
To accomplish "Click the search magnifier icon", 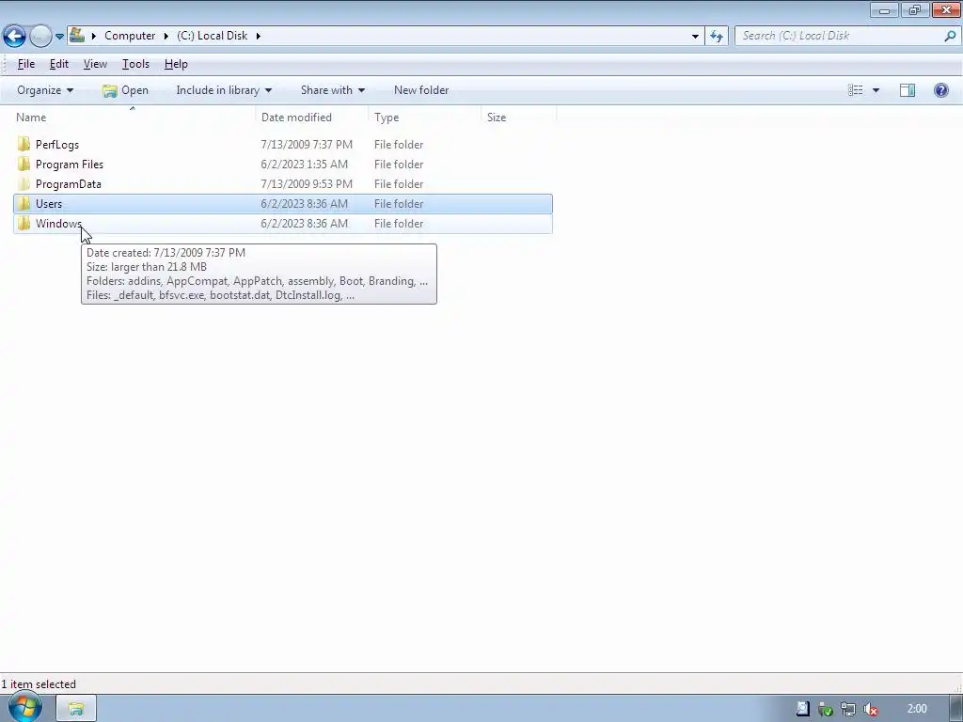I will point(950,36).
